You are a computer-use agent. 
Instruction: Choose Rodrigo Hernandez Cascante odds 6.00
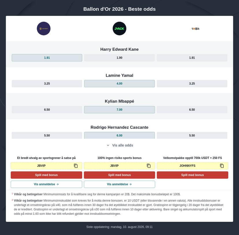tap(119, 135)
